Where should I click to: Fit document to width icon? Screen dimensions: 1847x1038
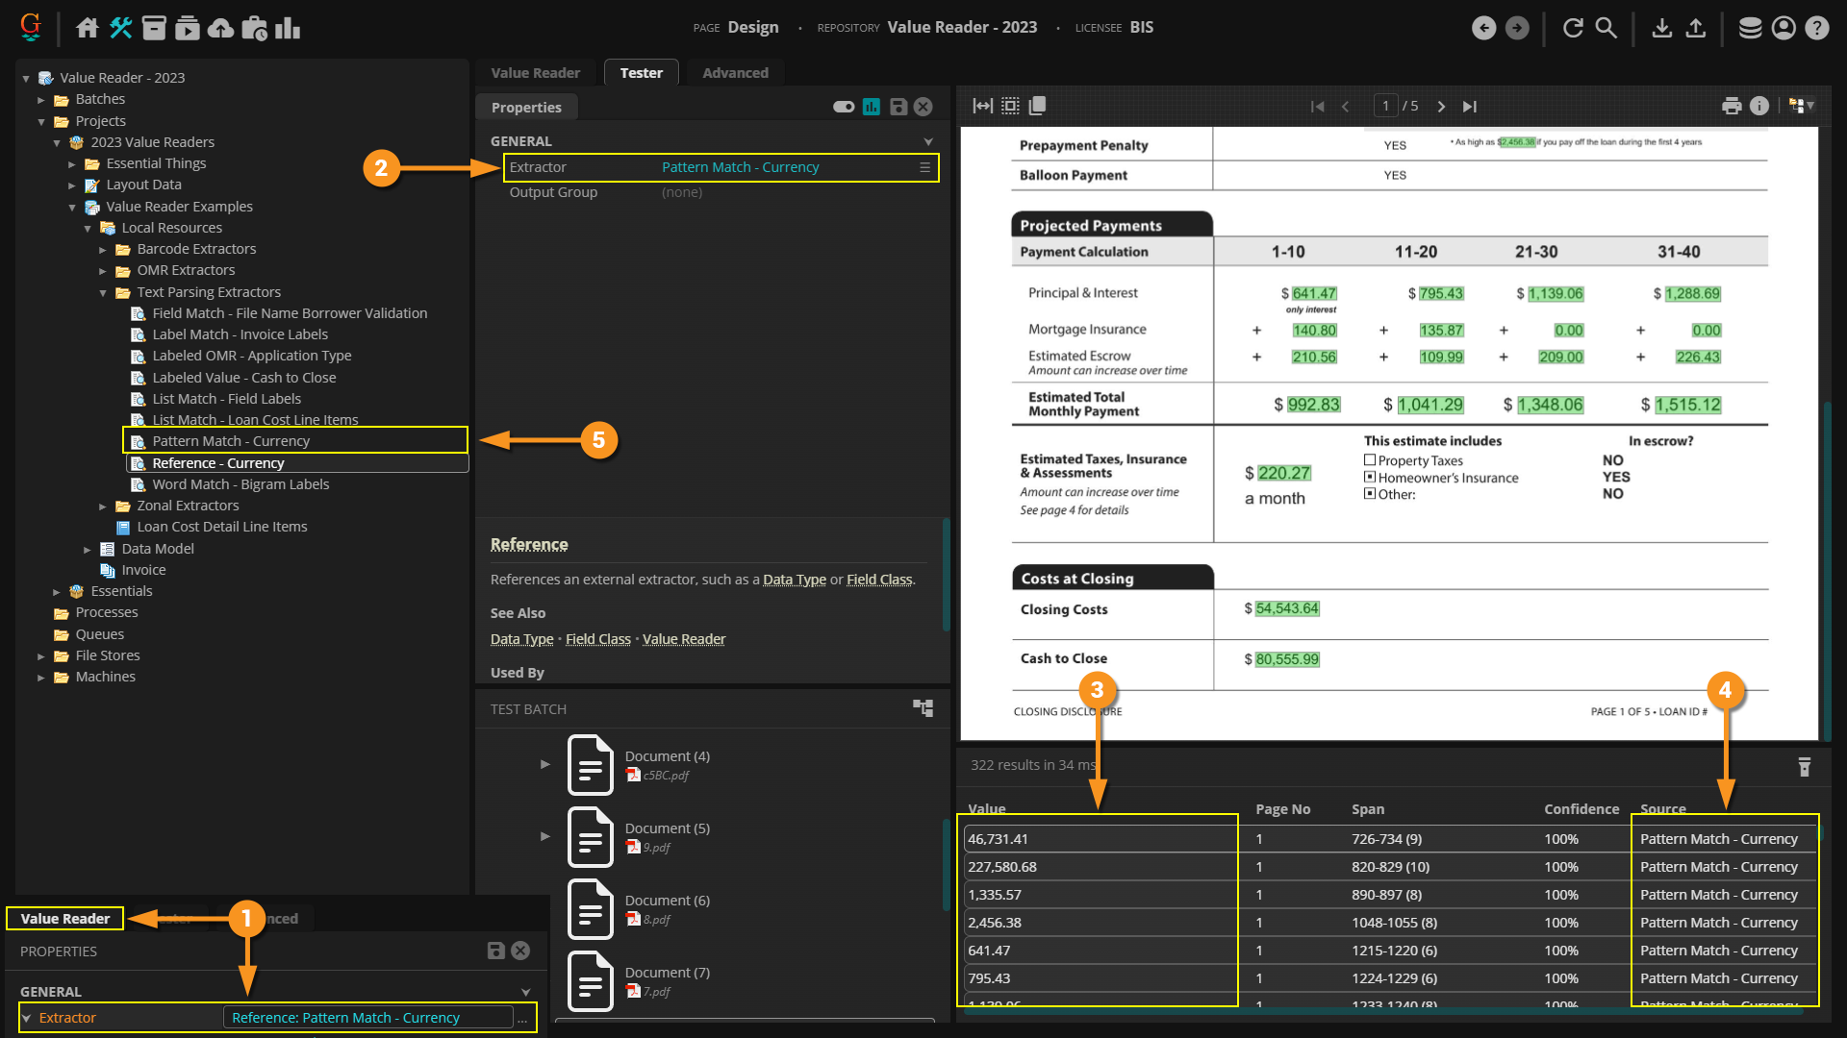click(x=982, y=106)
